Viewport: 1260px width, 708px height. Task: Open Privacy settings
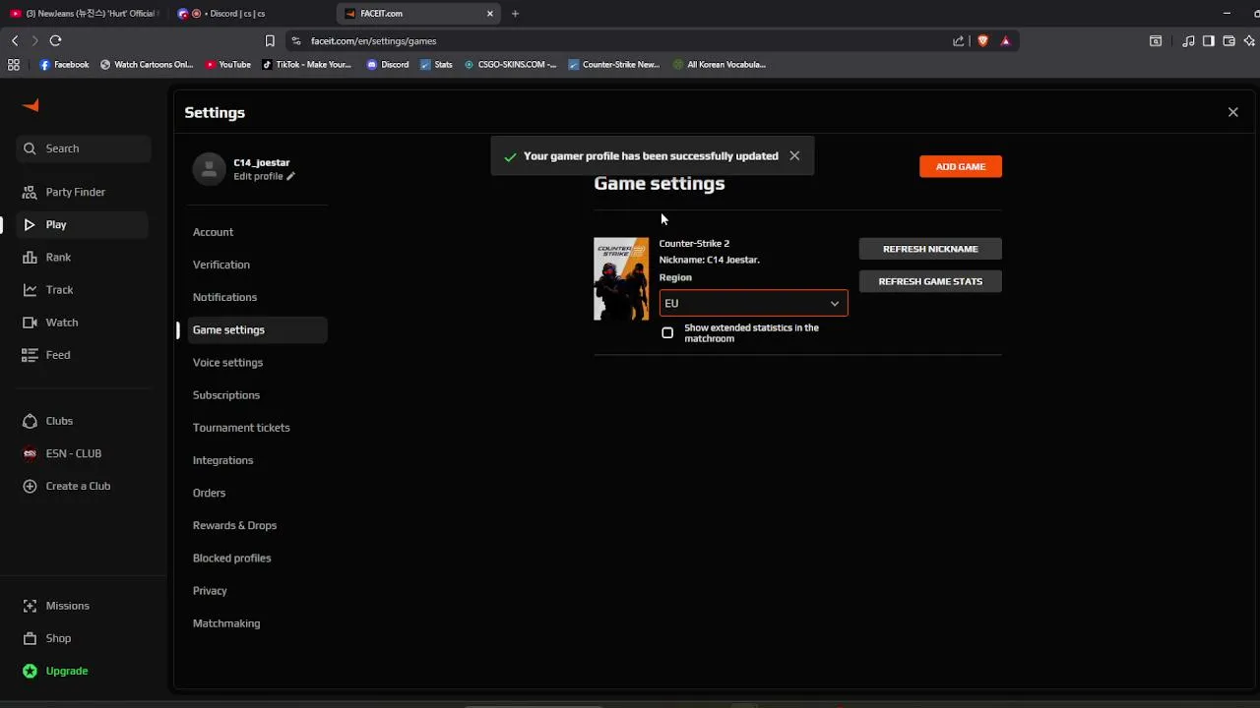pyautogui.click(x=210, y=590)
